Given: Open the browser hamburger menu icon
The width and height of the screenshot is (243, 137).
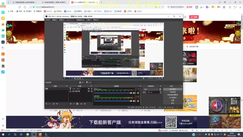Looking at the screenshot, I should 240,7.
